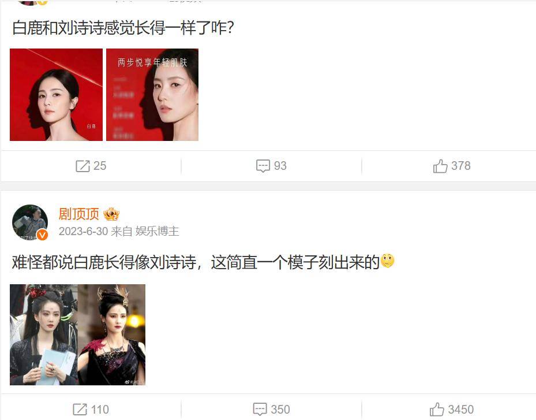Open the red ad image 两步悦享年轻肌肤
This screenshot has width=536, height=420.
click(x=152, y=95)
